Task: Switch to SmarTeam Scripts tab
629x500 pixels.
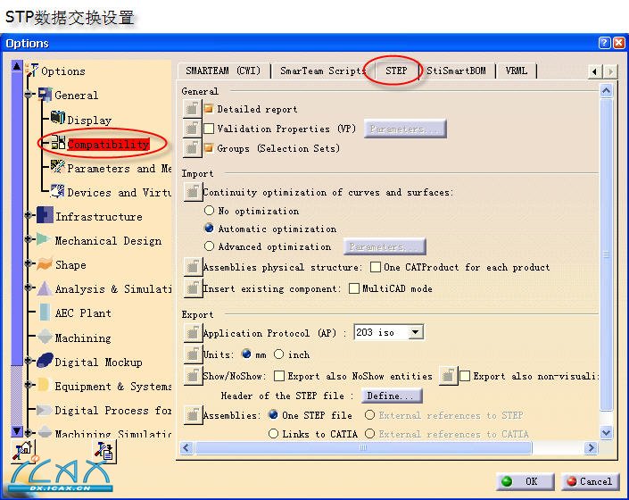Action: [x=322, y=71]
